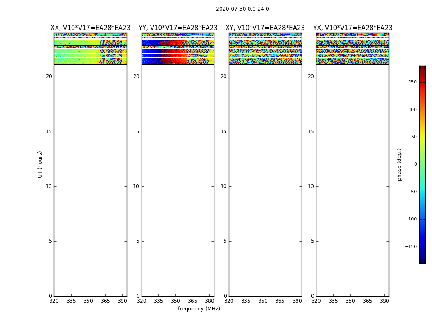Click the YX panel title text
The image size is (432, 329).
(x=353, y=28)
